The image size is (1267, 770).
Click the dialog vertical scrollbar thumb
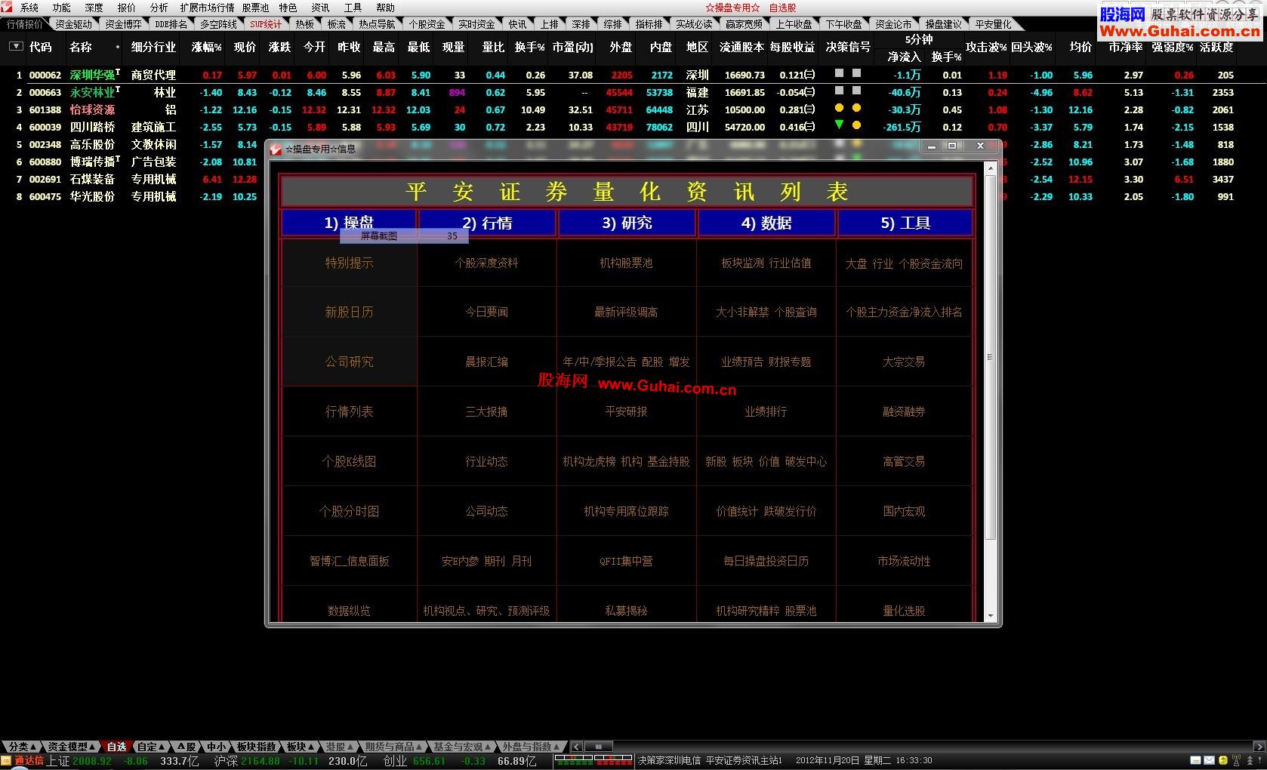click(991, 356)
